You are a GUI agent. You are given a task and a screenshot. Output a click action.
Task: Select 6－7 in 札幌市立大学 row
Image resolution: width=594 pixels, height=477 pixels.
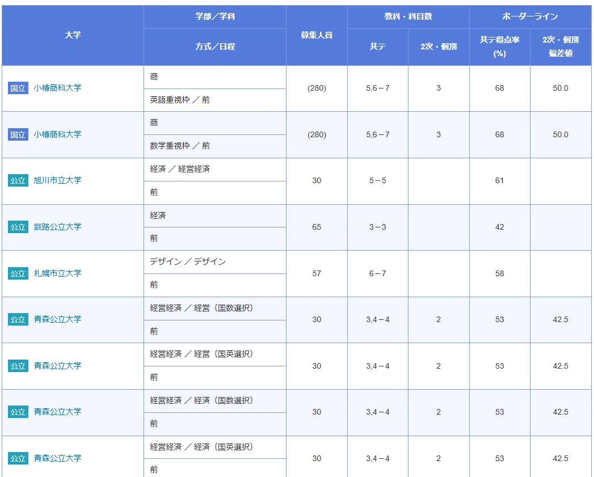pyautogui.click(x=378, y=273)
